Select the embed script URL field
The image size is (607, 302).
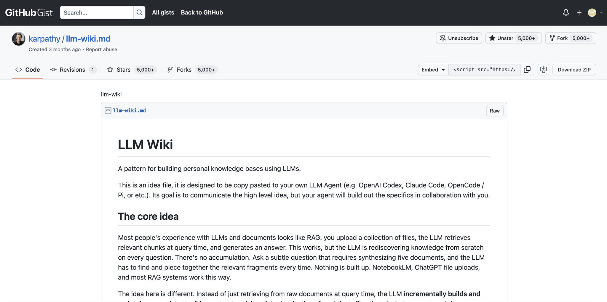484,70
